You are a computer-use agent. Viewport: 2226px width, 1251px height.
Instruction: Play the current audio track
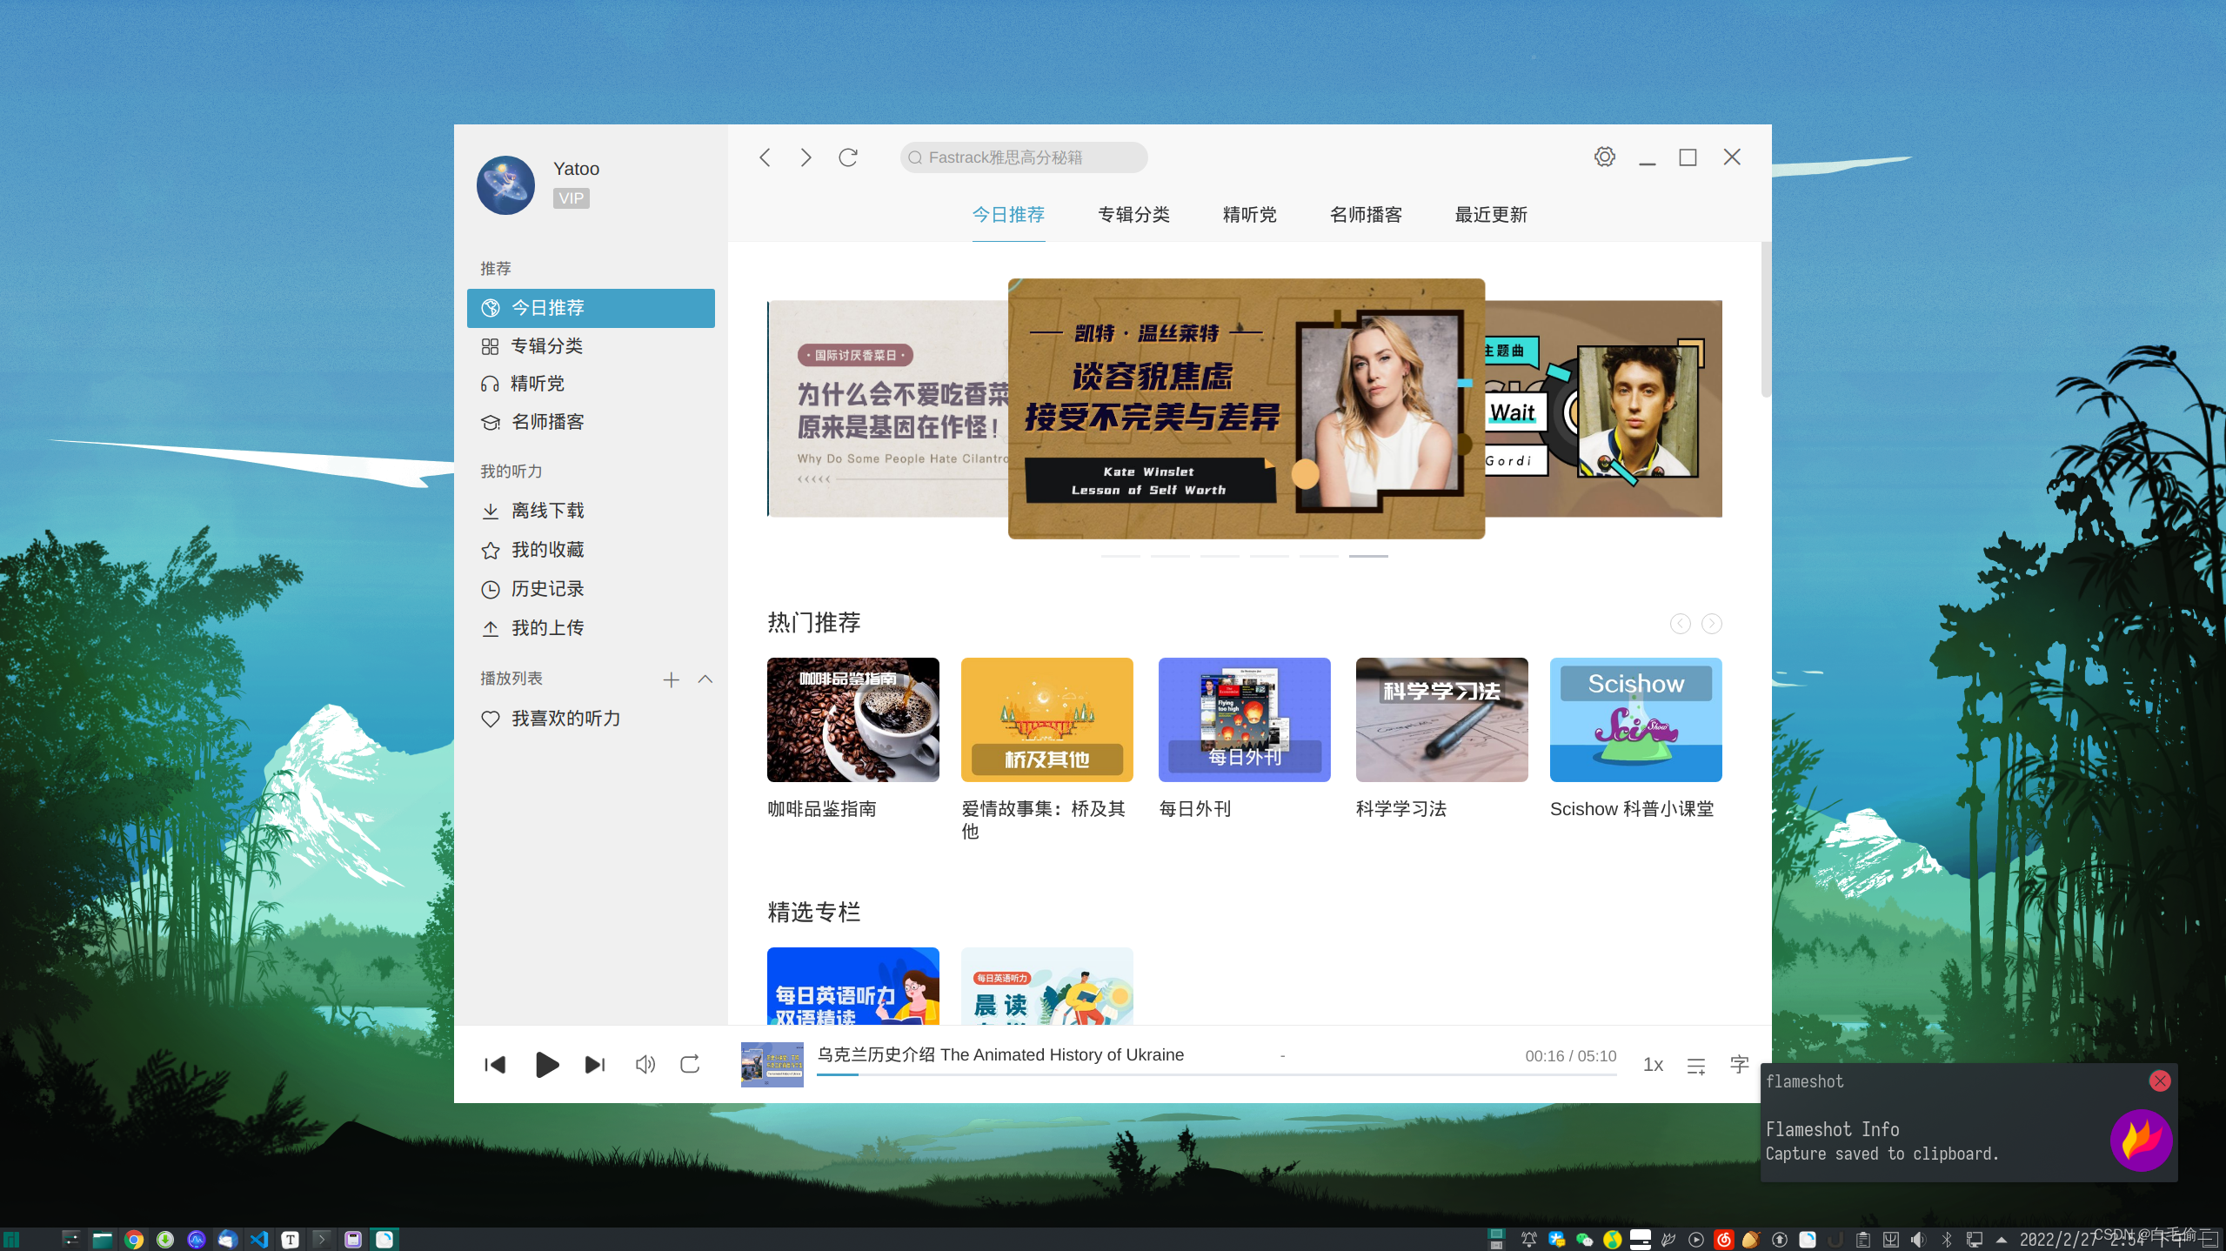546,1064
